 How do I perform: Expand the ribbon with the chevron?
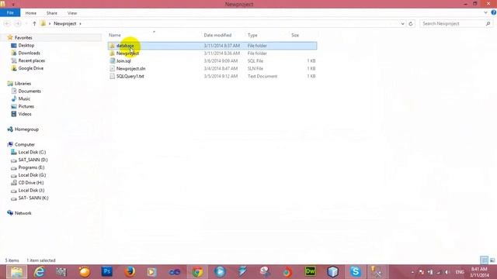tap(485, 12)
